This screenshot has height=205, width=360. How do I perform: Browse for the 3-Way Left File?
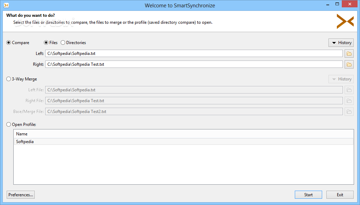pyautogui.click(x=349, y=90)
